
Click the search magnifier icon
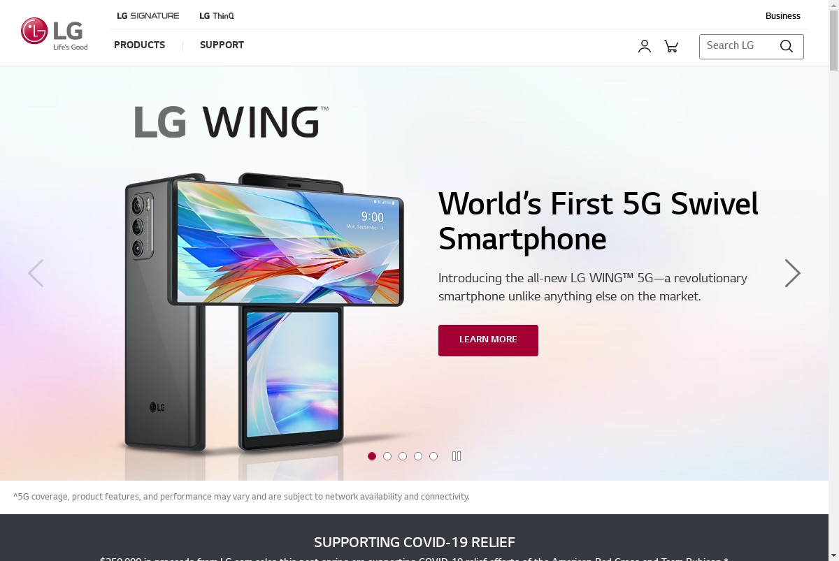pos(787,46)
